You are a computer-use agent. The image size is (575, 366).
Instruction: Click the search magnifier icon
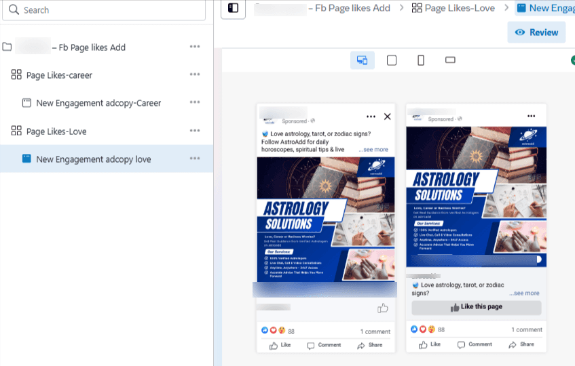14,9
